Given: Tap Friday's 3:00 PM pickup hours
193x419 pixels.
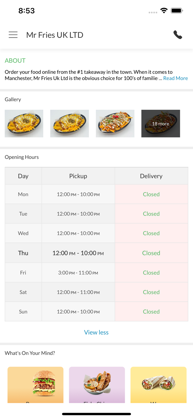Looking at the screenshot, I should (x=78, y=273).
